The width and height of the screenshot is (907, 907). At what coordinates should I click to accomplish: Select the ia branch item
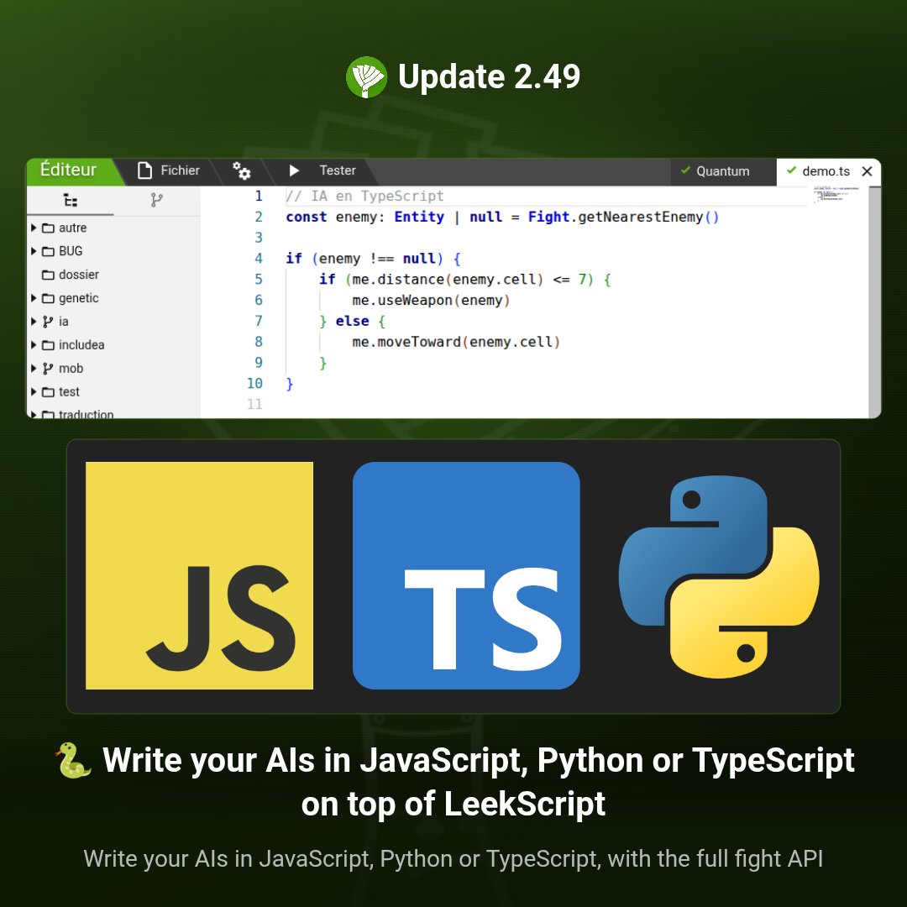tap(113, 322)
